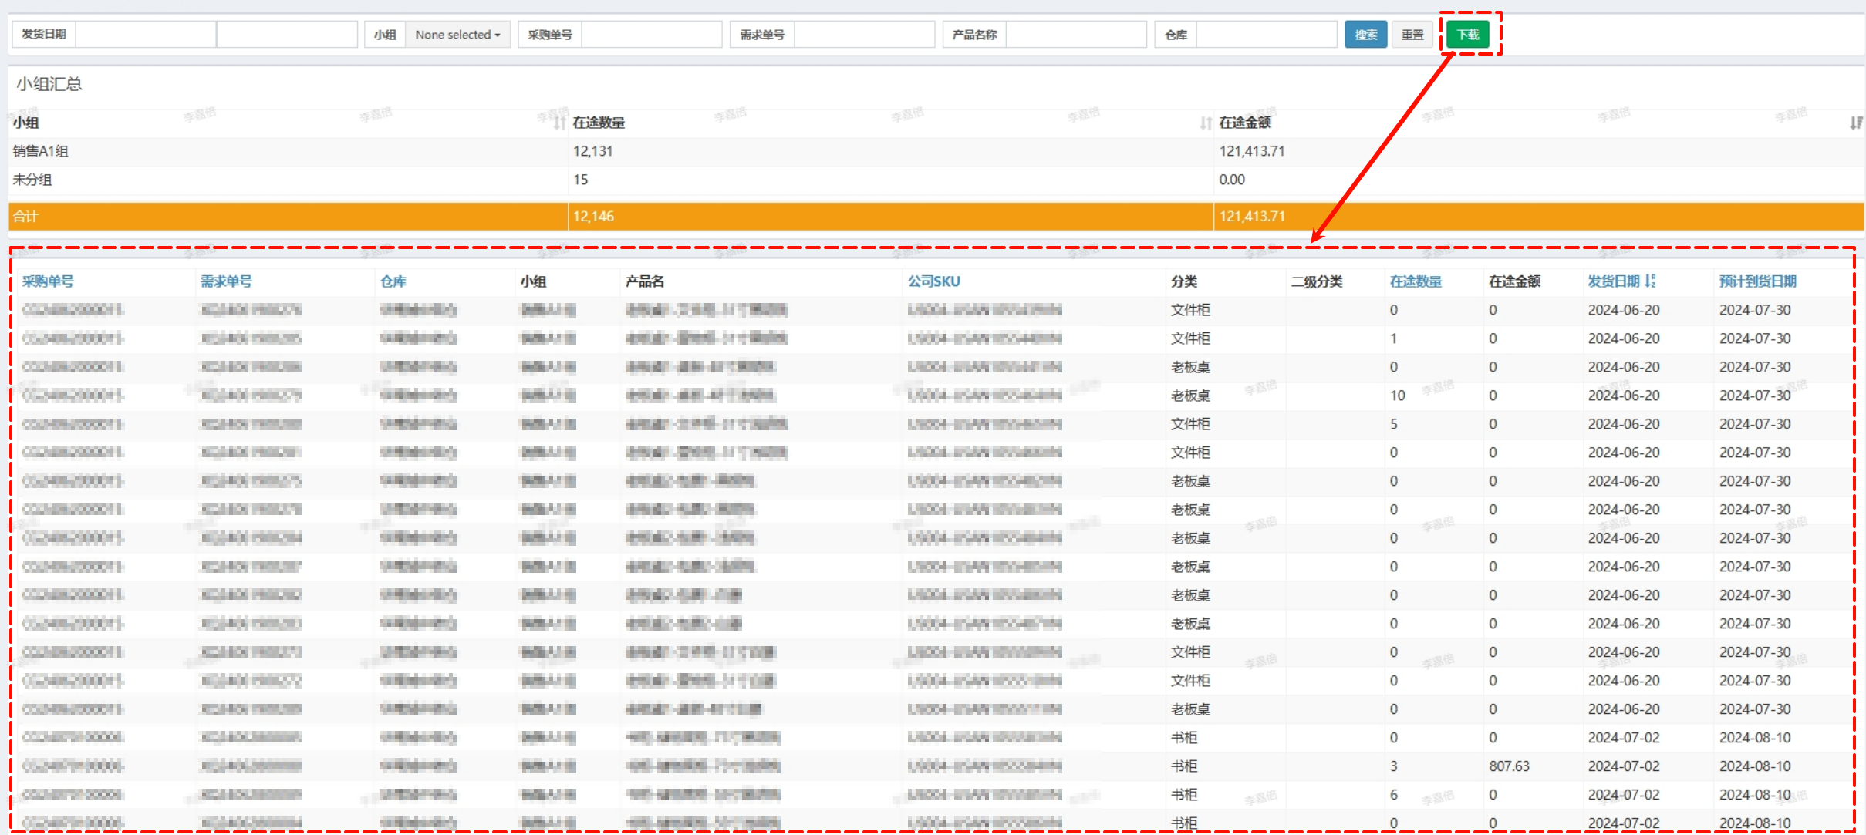This screenshot has width=1866, height=835.
Task: Click the 二级分类 detail column header
Action: pyautogui.click(x=1317, y=281)
